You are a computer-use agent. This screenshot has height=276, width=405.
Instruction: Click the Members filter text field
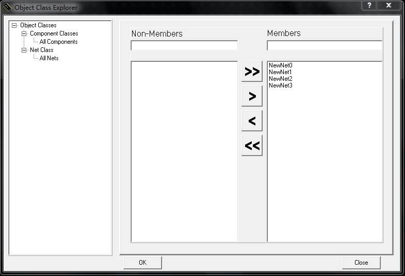[x=325, y=45]
